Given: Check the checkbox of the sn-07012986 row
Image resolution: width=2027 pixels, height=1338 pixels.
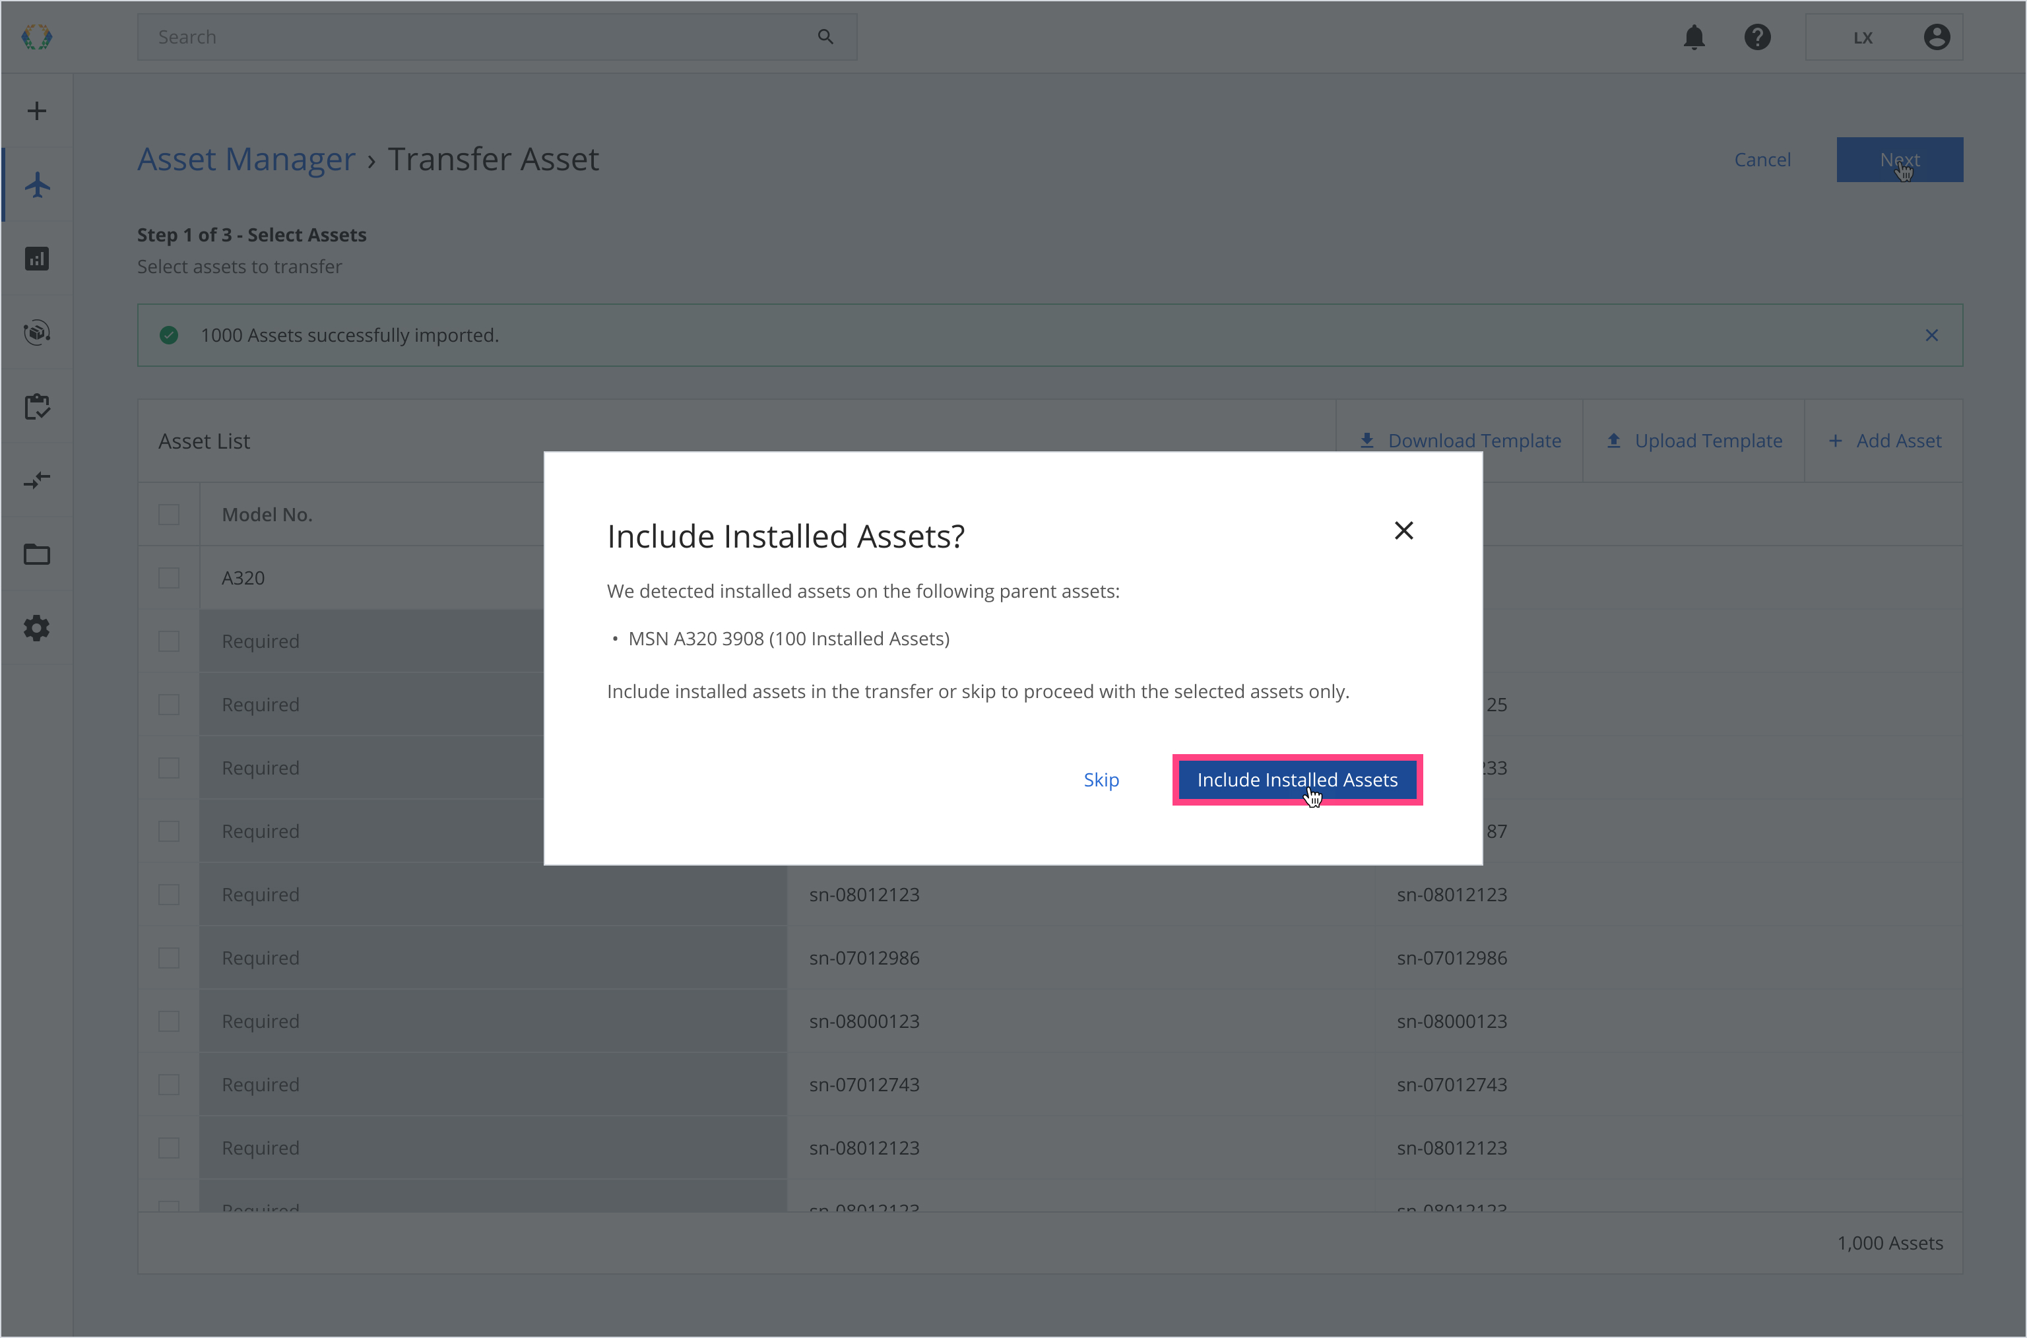Looking at the screenshot, I should (169, 957).
